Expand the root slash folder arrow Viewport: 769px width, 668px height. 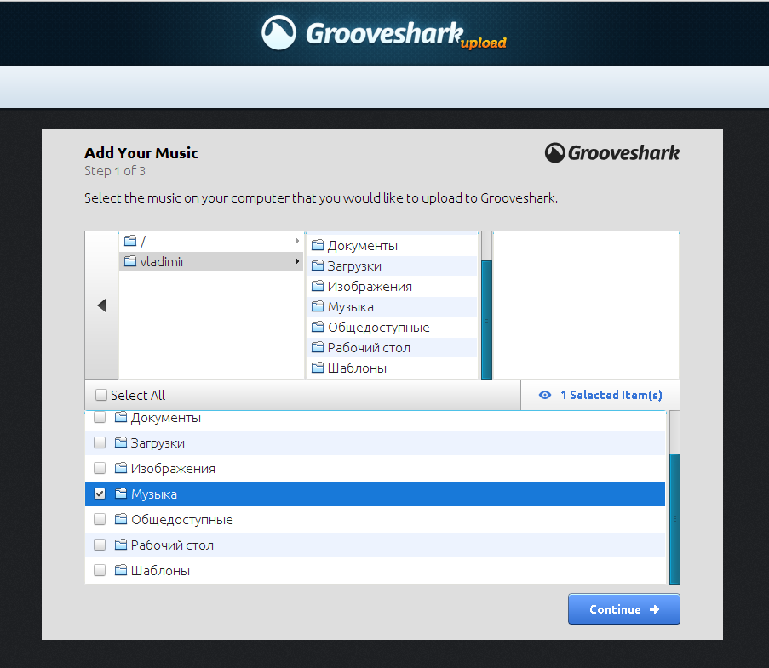tap(296, 241)
